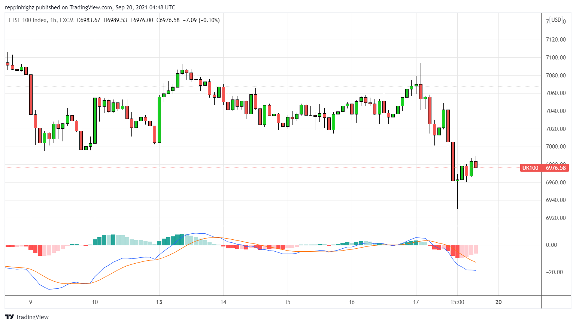Click the low value L6976.00
This screenshot has height=325, width=576.
pyautogui.click(x=142, y=20)
